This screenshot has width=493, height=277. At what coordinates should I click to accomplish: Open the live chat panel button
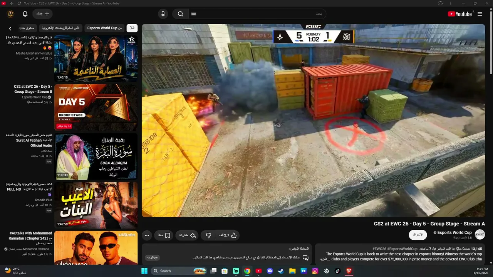tap(153, 258)
